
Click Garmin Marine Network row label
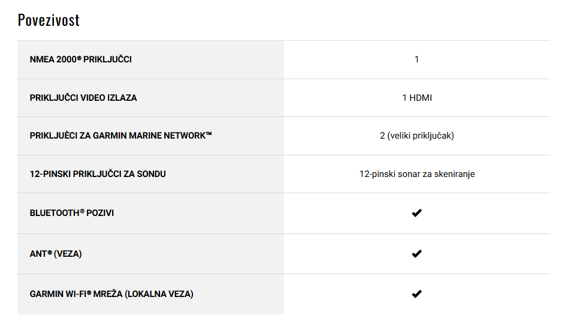pos(120,136)
